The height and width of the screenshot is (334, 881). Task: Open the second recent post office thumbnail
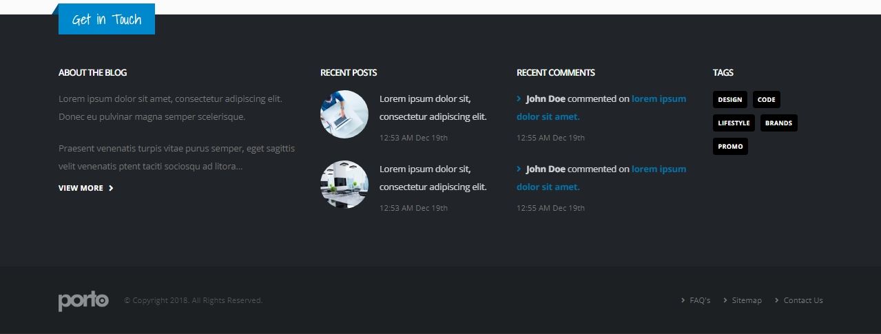344,185
